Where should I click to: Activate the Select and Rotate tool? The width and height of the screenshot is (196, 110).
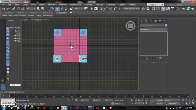tap(62, 9)
